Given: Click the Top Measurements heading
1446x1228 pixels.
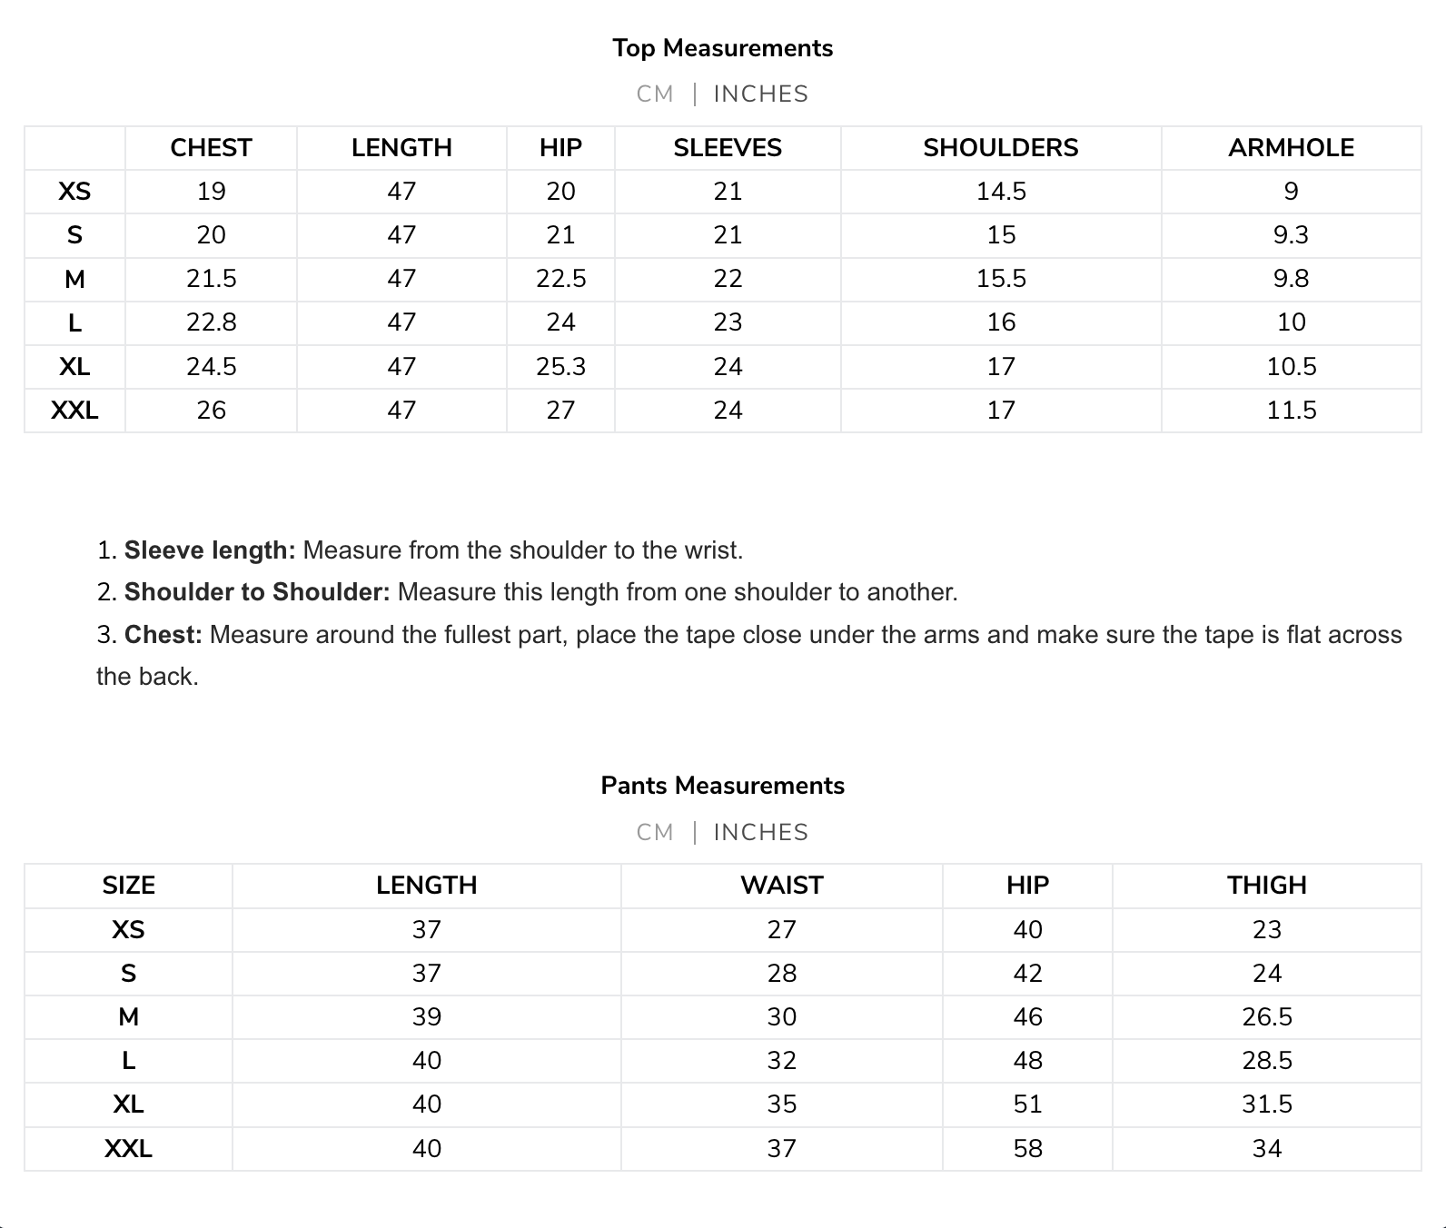Looking at the screenshot, I should 722,48.
